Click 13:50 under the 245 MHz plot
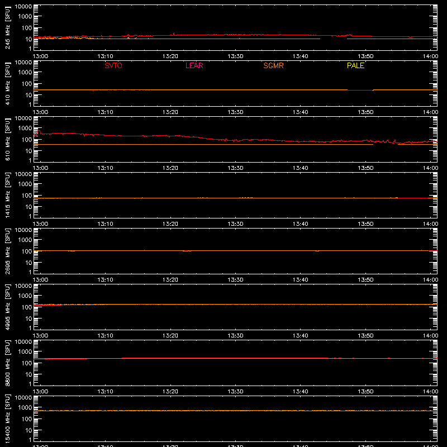 click(x=365, y=56)
